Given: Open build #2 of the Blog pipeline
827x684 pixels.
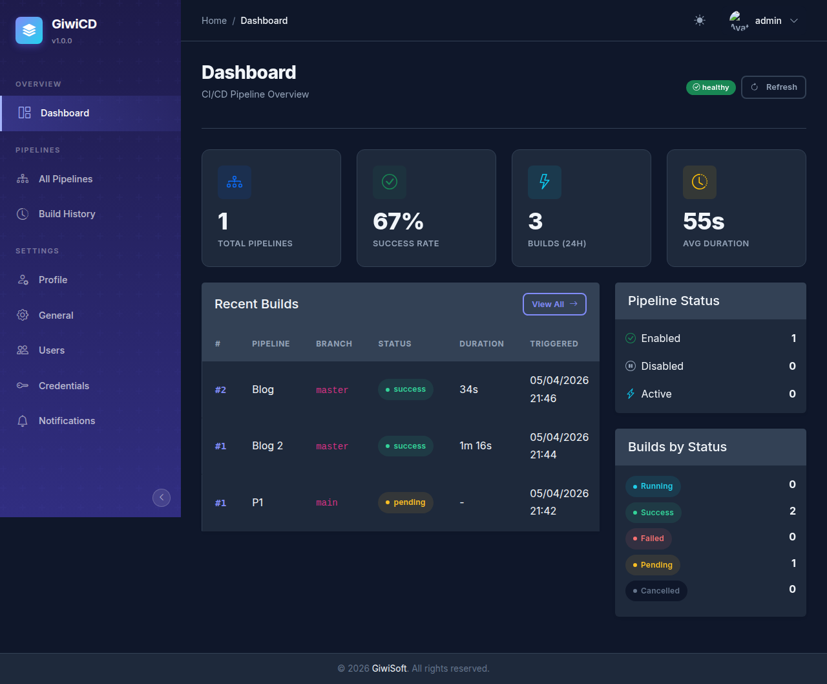Looking at the screenshot, I should [220, 389].
